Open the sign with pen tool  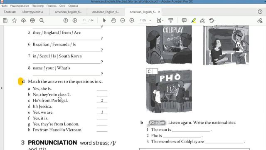202,20
